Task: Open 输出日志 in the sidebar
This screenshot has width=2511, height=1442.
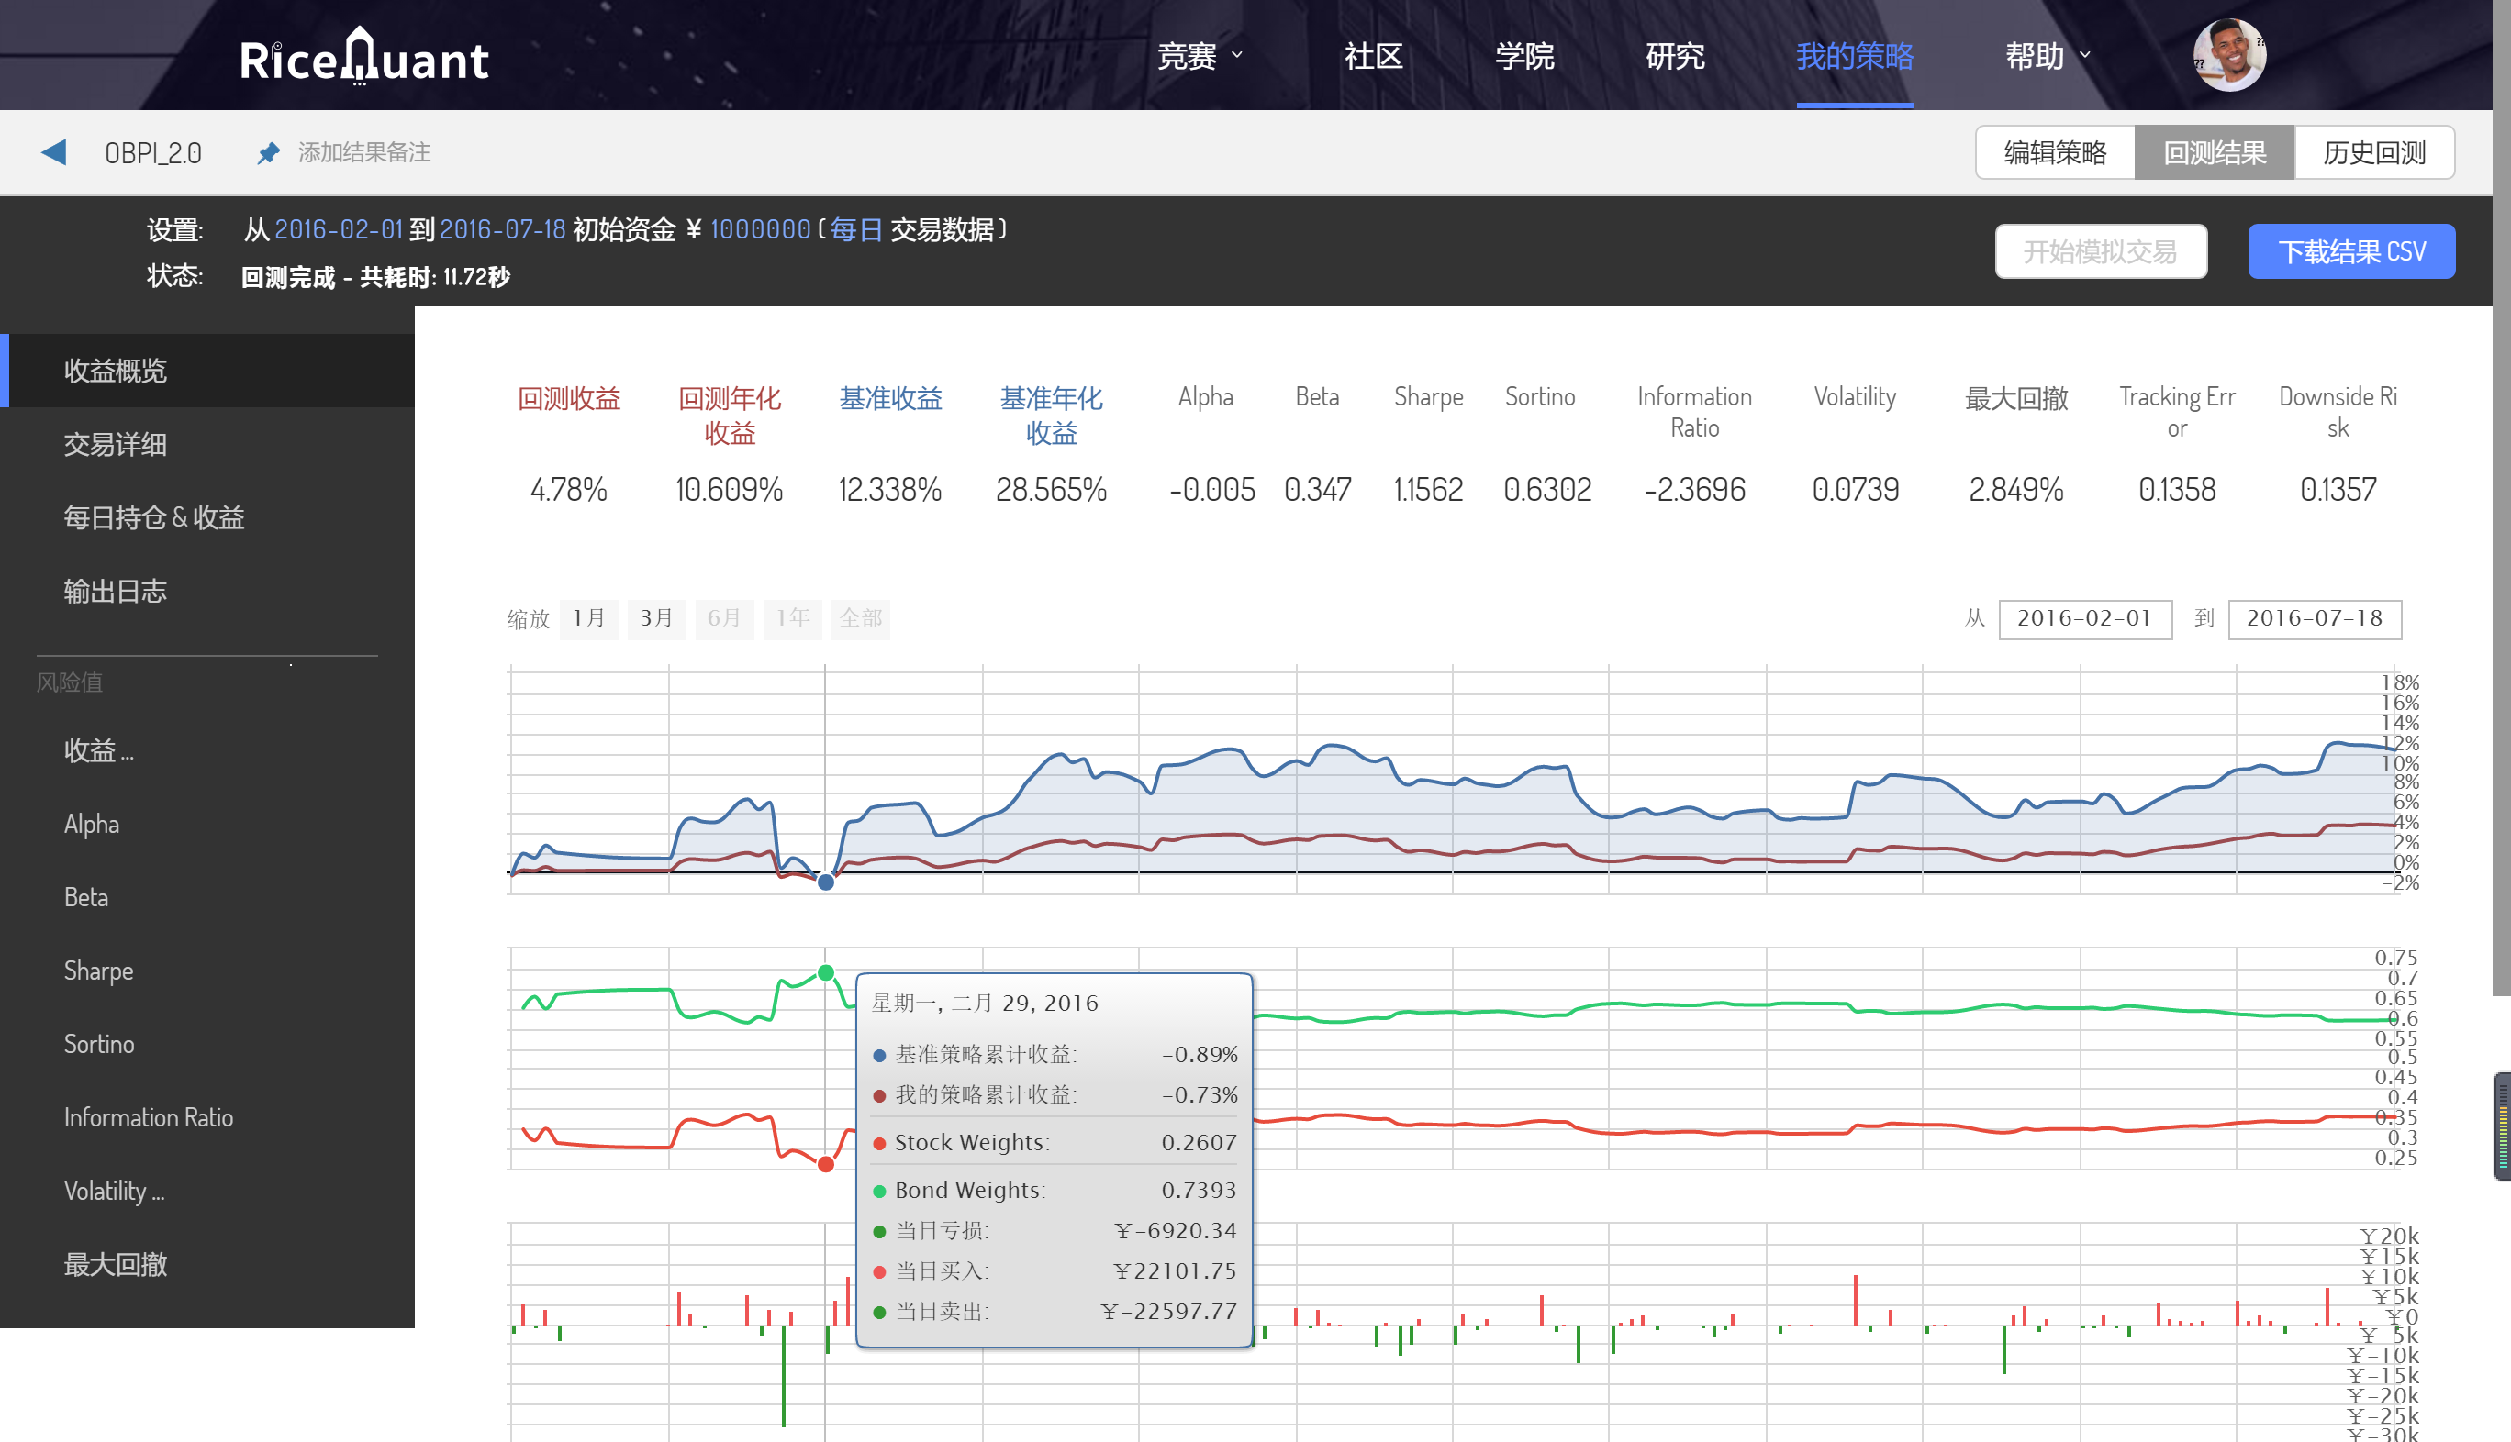Action: 115,592
